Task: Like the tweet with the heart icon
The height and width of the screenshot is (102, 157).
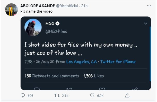Action: (x=92, y=96)
